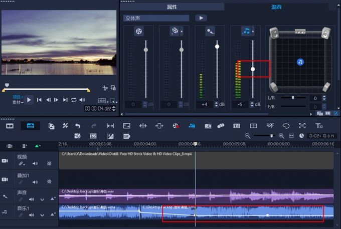Toggle the Sound Mixer waveform icon

tap(192, 126)
